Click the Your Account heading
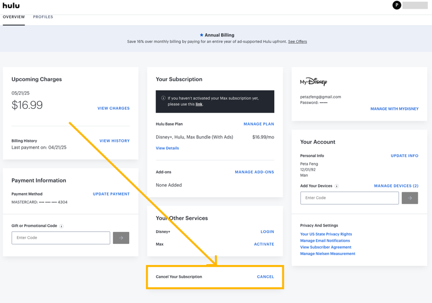This screenshot has width=432, height=303. click(x=318, y=142)
